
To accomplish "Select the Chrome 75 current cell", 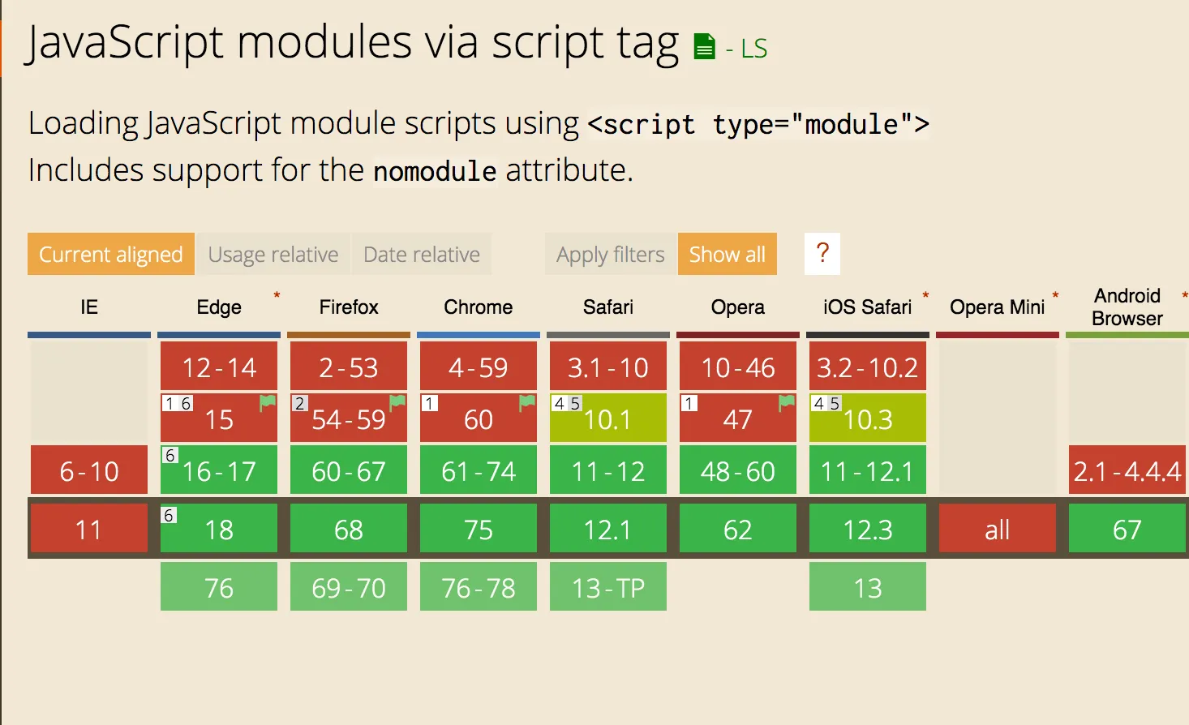I will [x=479, y=529].
